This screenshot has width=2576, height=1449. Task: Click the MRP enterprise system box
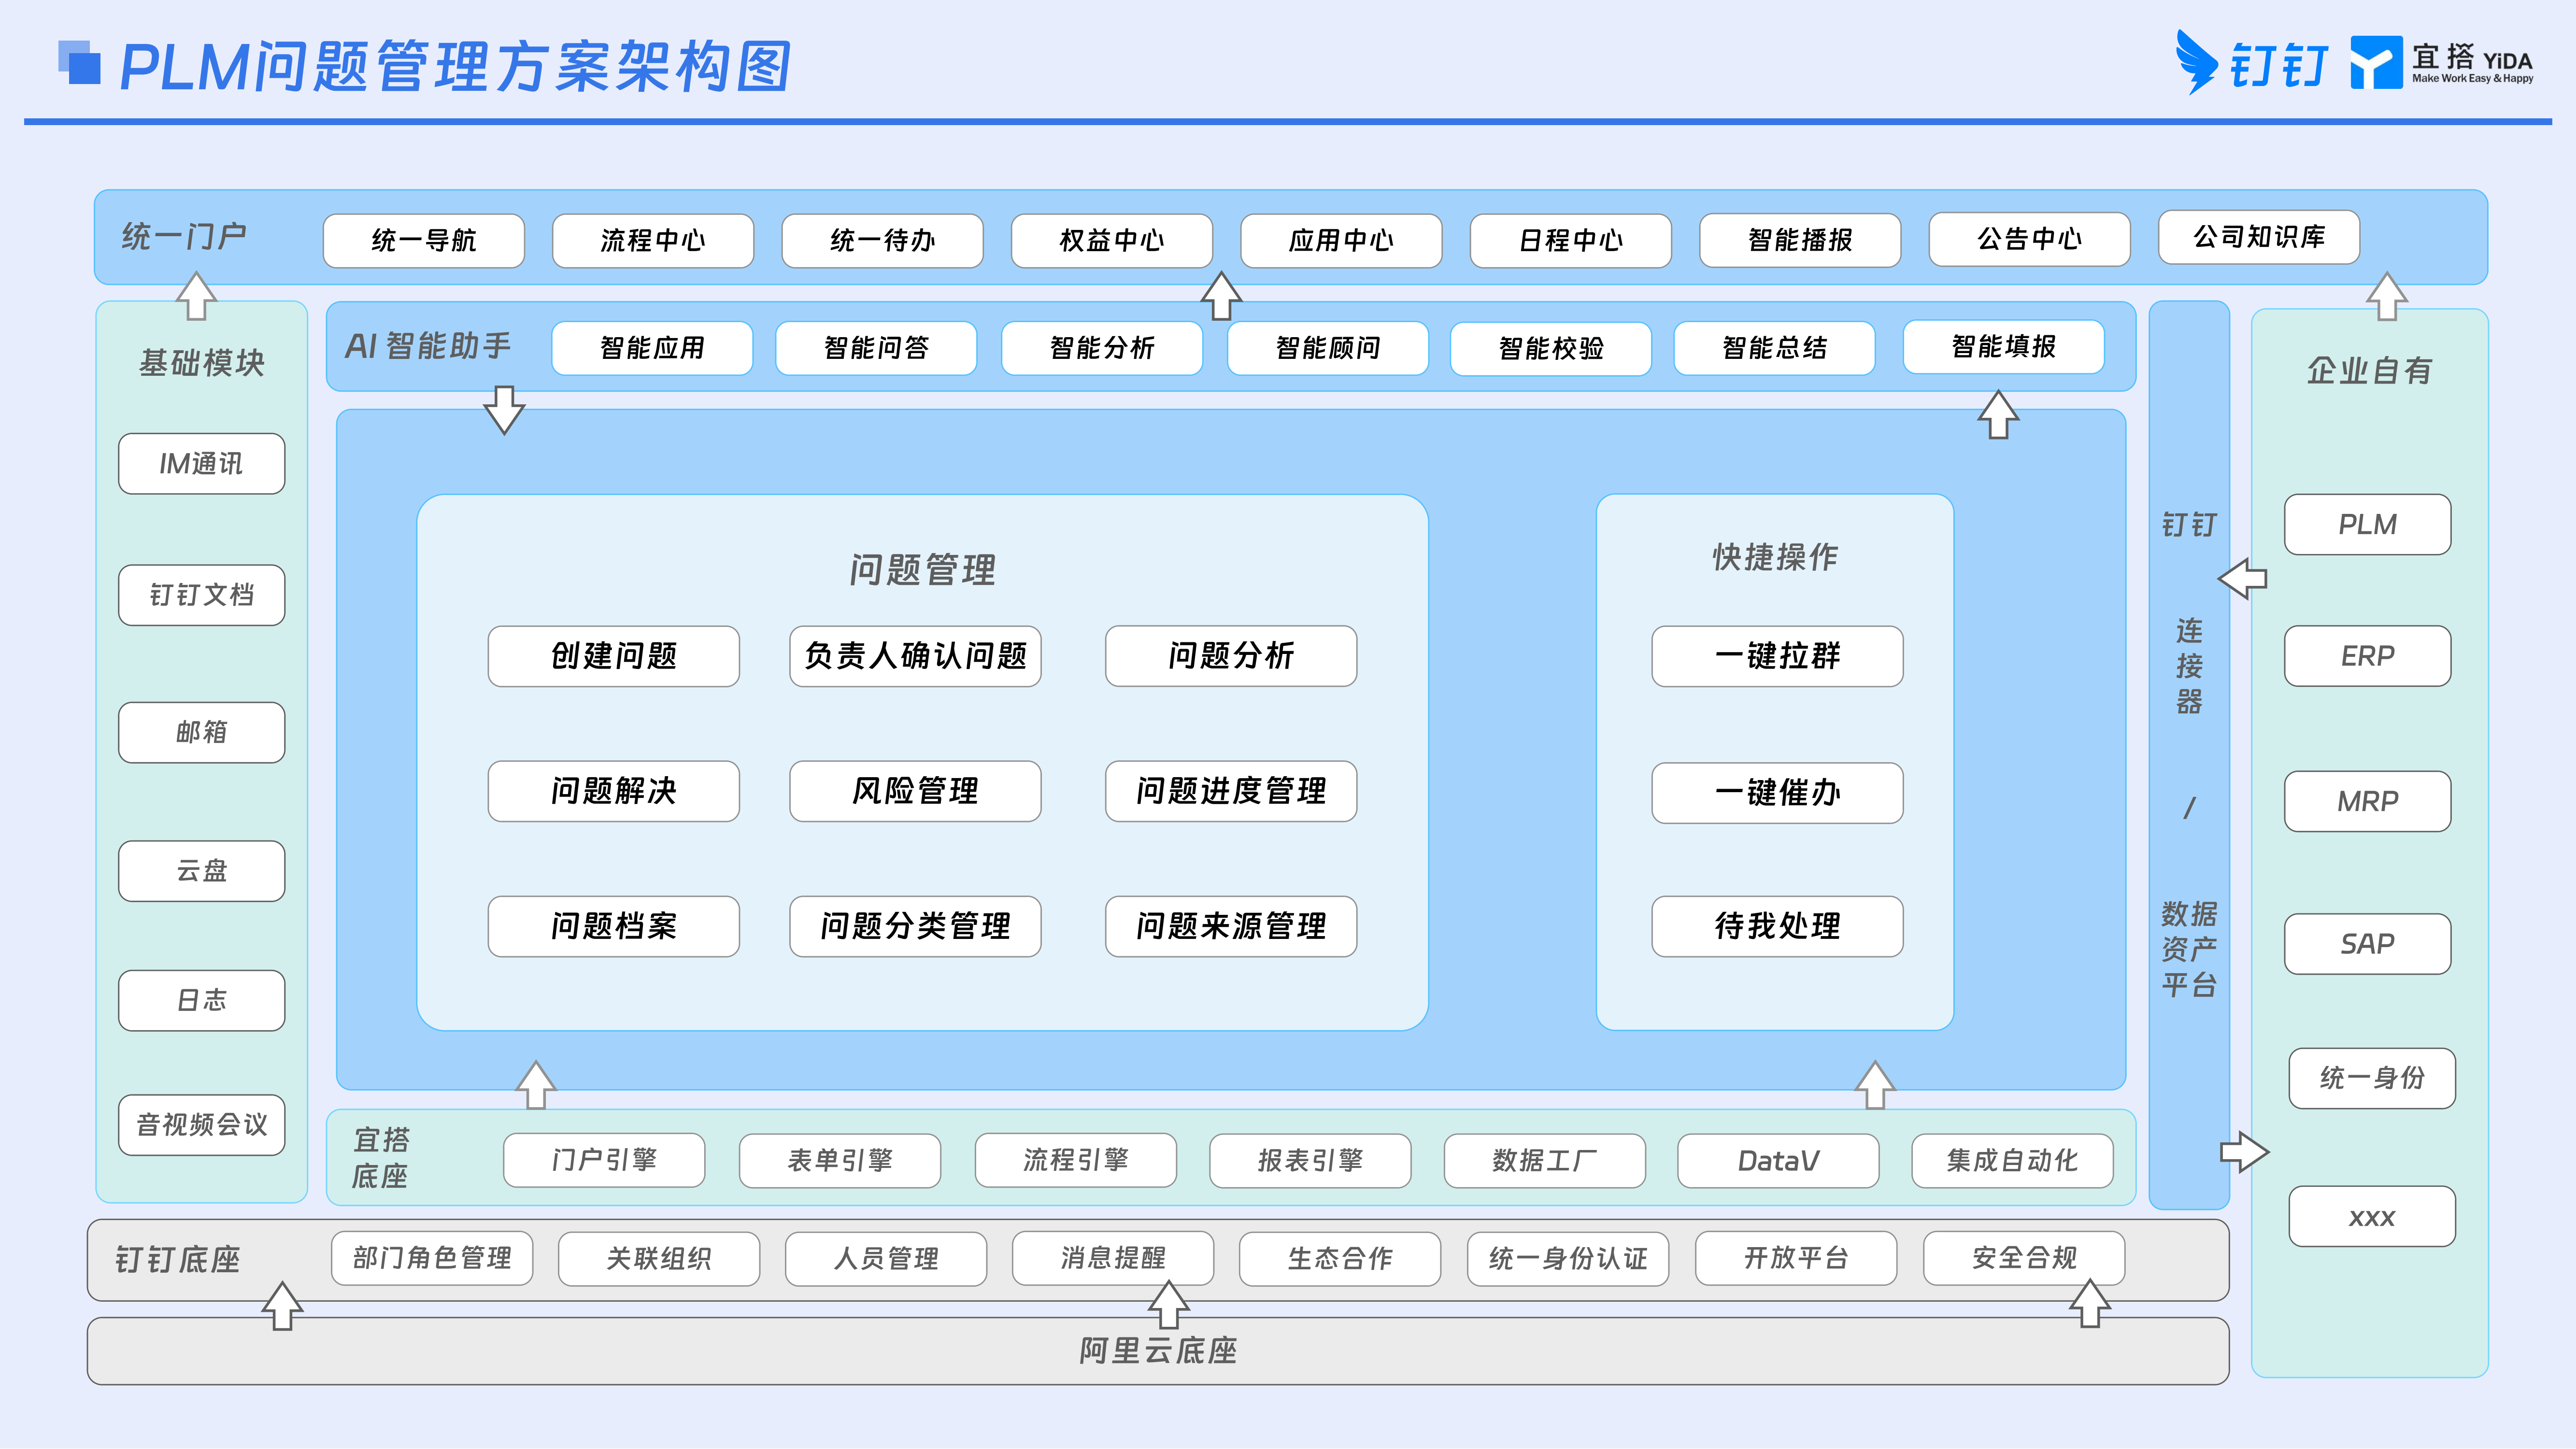point(2368,801)
